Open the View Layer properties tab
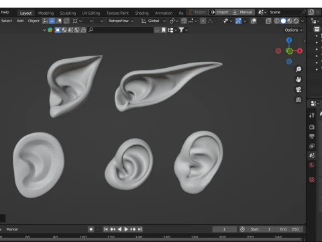This screenshot has width=322, height=242. pos(312,146)
